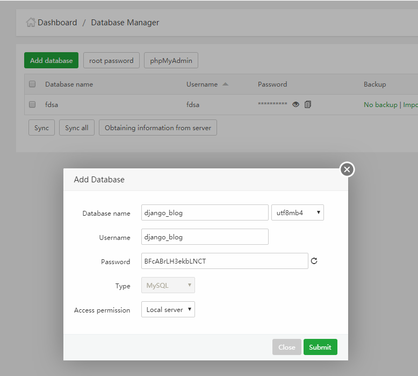Screen dimensions: 418x376
Task: Copy the fdsa password via clipboard icon
Action: [x=308, y=104]
